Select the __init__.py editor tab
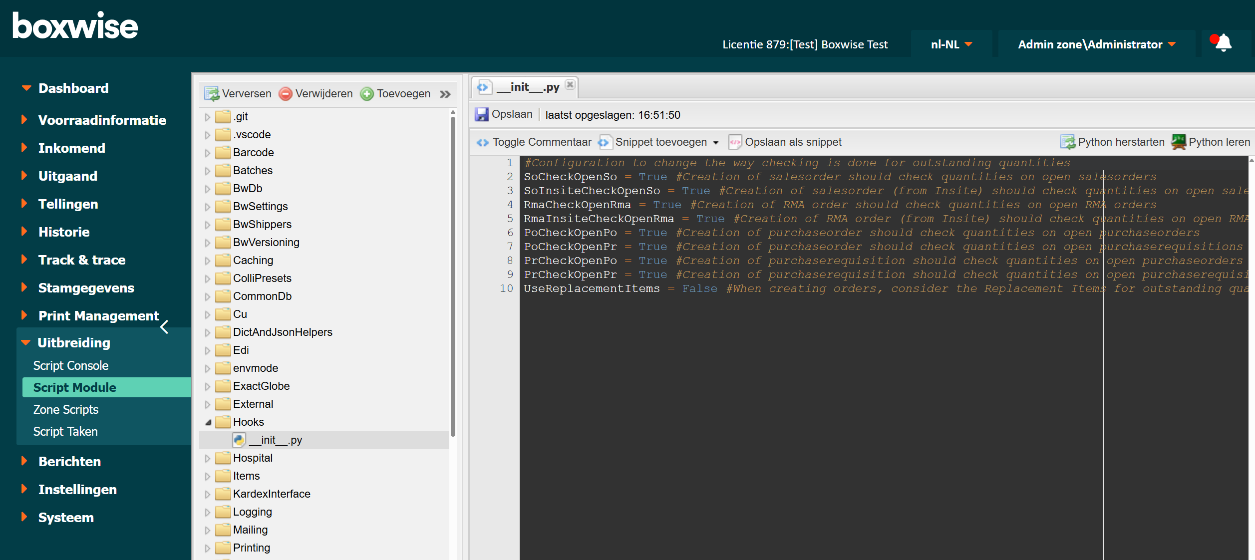Image resolution: width=1255 pixels, height=560 pixels. pyautogui.click(x=525, y=87)
